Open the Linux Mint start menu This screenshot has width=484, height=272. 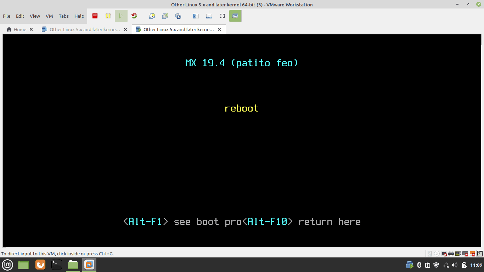(8, 265)
